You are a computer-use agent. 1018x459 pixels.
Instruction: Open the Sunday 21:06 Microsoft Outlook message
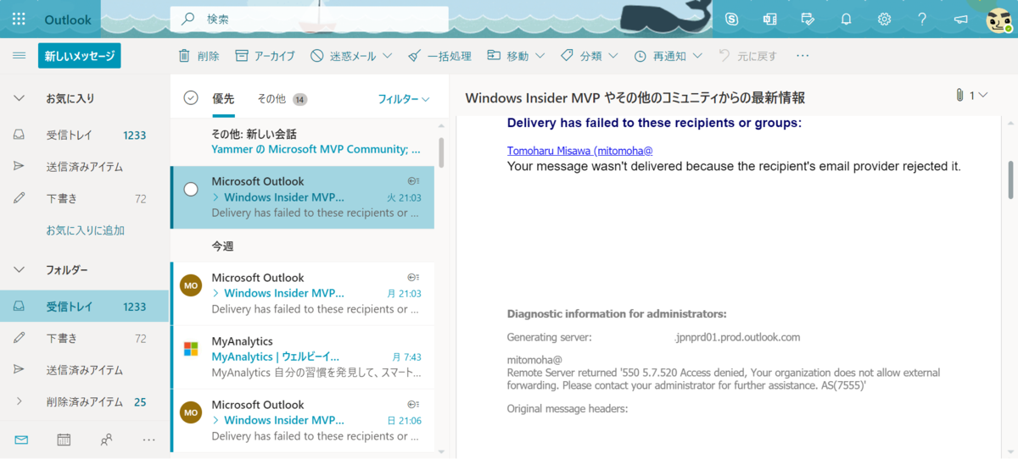(302, 420)
